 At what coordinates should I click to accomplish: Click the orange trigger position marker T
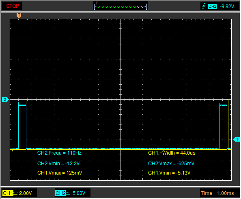[19, 15]
